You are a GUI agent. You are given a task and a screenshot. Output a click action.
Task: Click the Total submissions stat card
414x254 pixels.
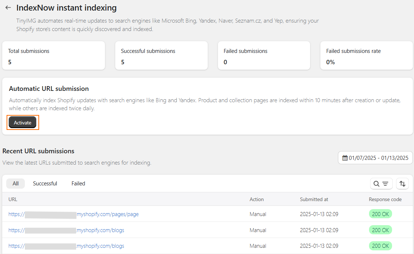click(x=53, y=56)
